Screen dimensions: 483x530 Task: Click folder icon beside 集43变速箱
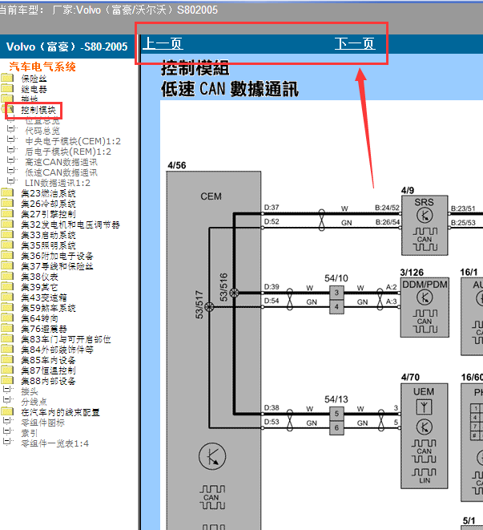[x=7, y=297]
